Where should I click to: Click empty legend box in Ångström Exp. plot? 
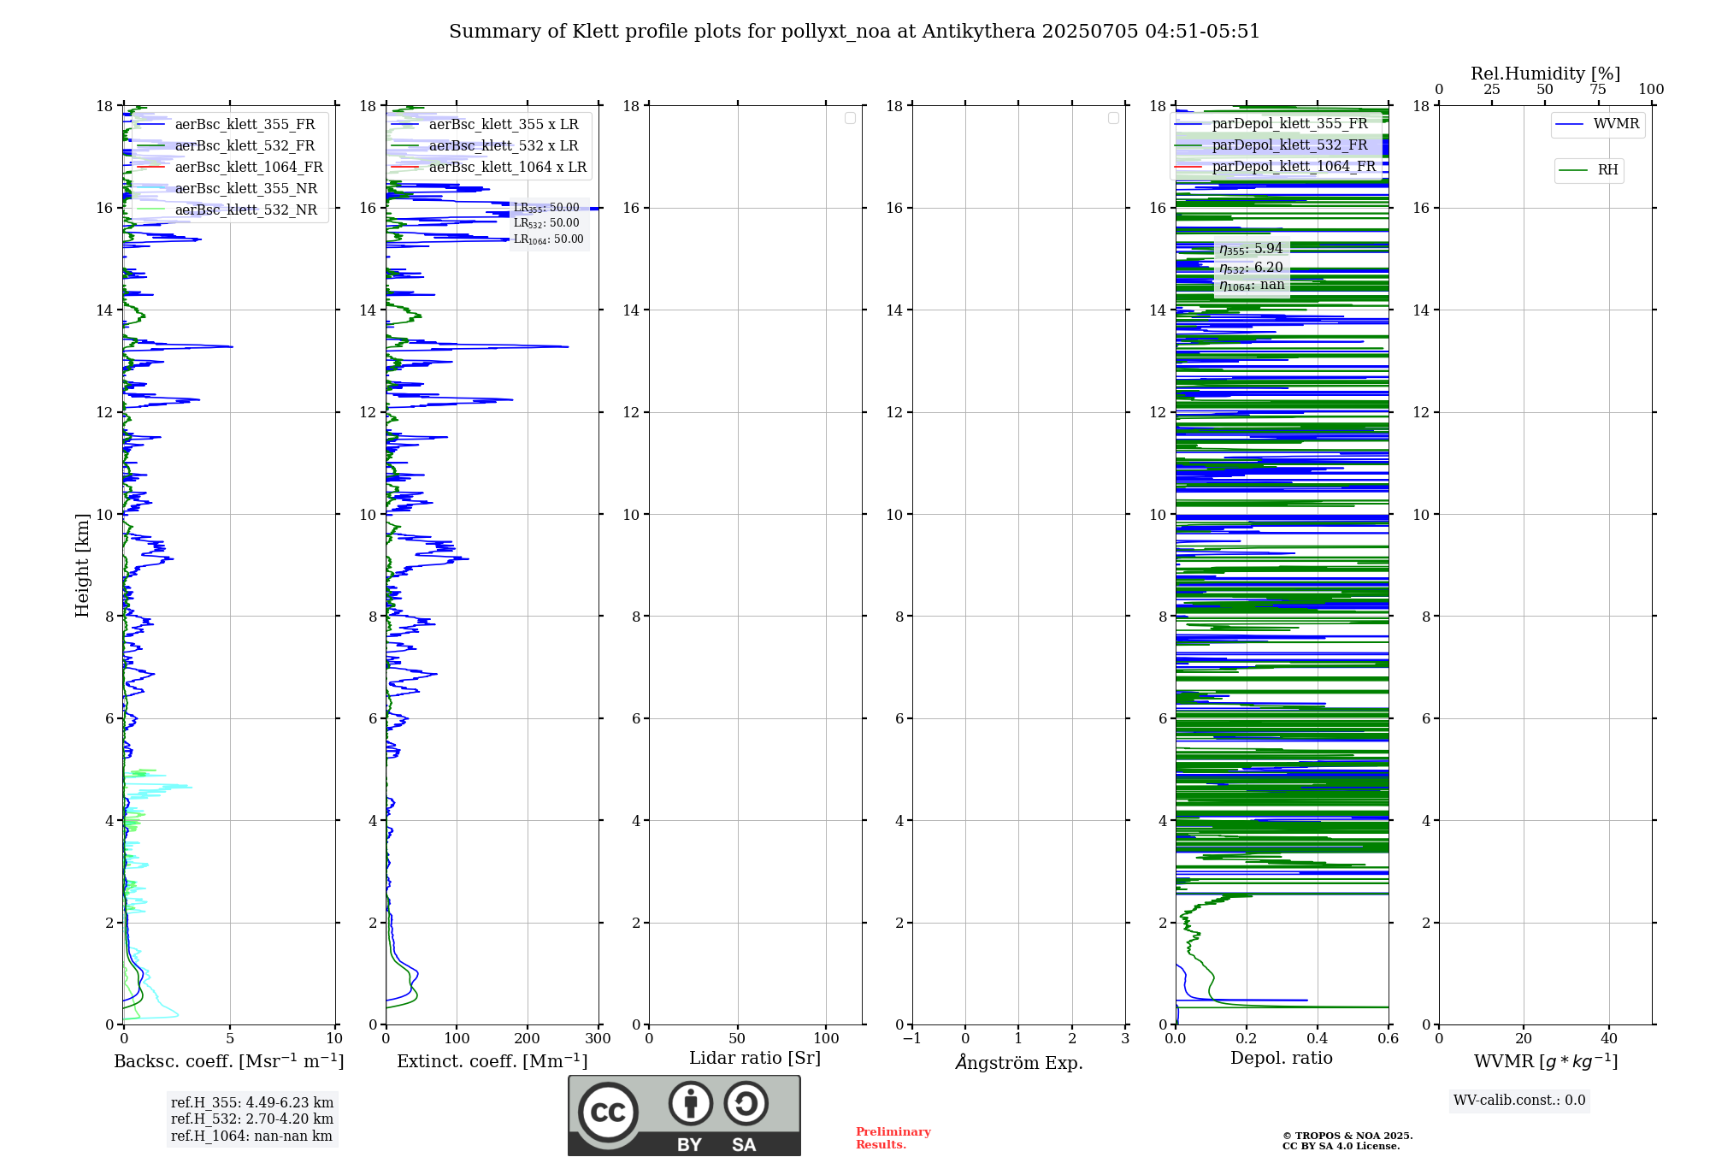click(x=1113, y=118)
